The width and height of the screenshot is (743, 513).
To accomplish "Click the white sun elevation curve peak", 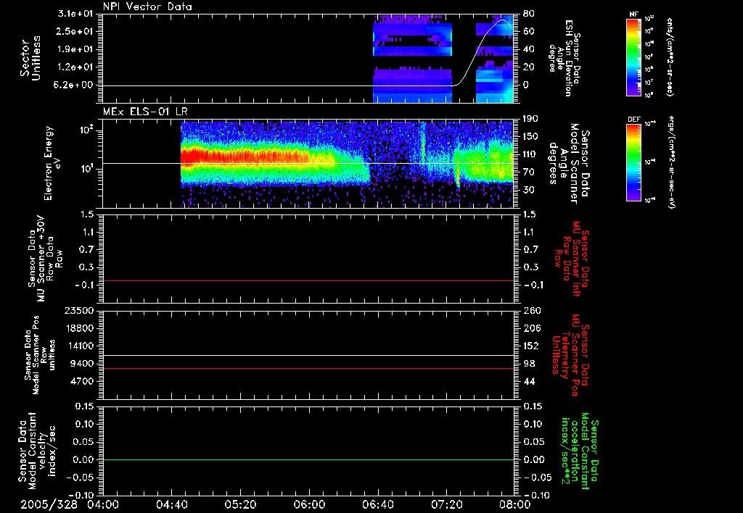I will [504, 20].
